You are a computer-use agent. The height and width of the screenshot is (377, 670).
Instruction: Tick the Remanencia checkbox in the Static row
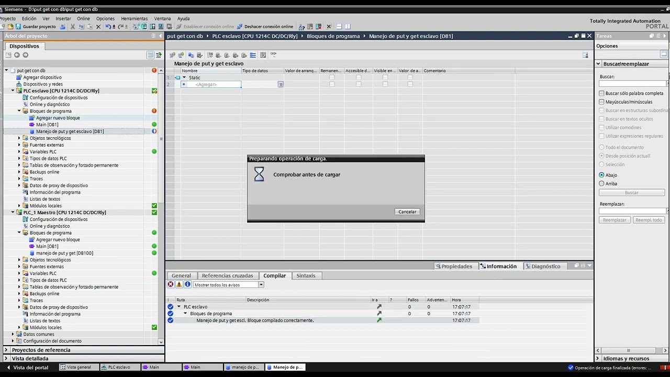pyautogui.click(x=332, y=77)
